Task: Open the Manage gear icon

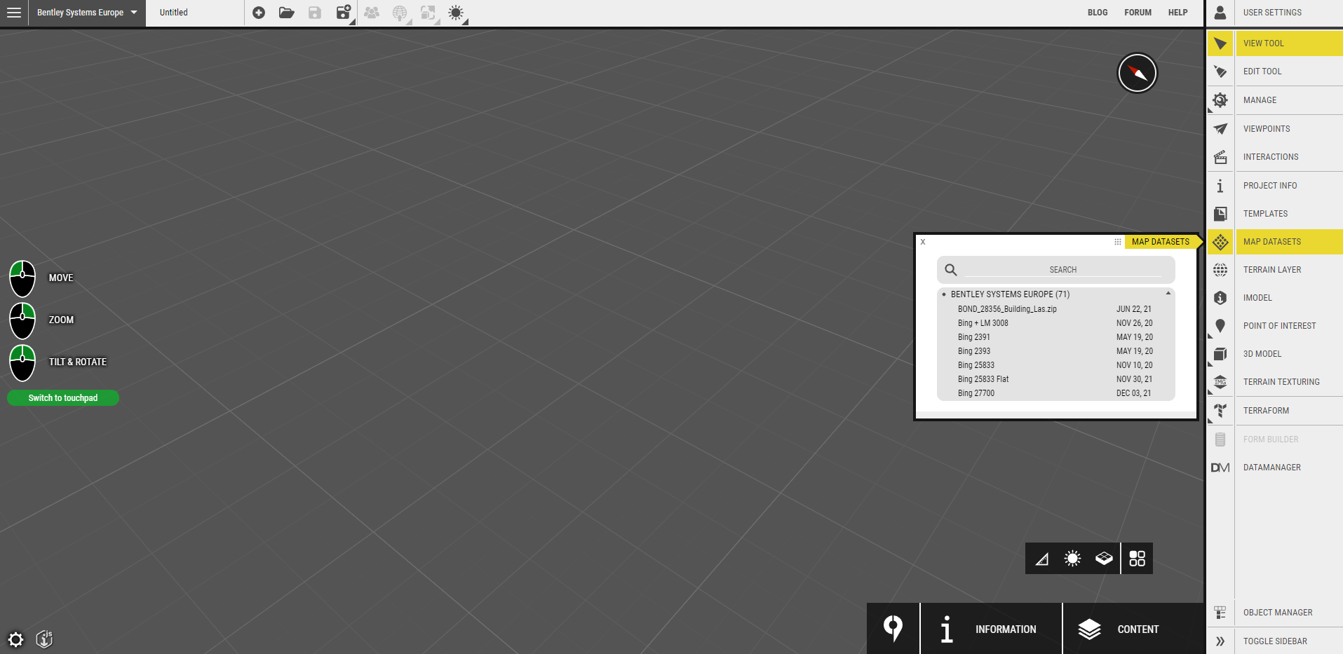Action: 1220,100
